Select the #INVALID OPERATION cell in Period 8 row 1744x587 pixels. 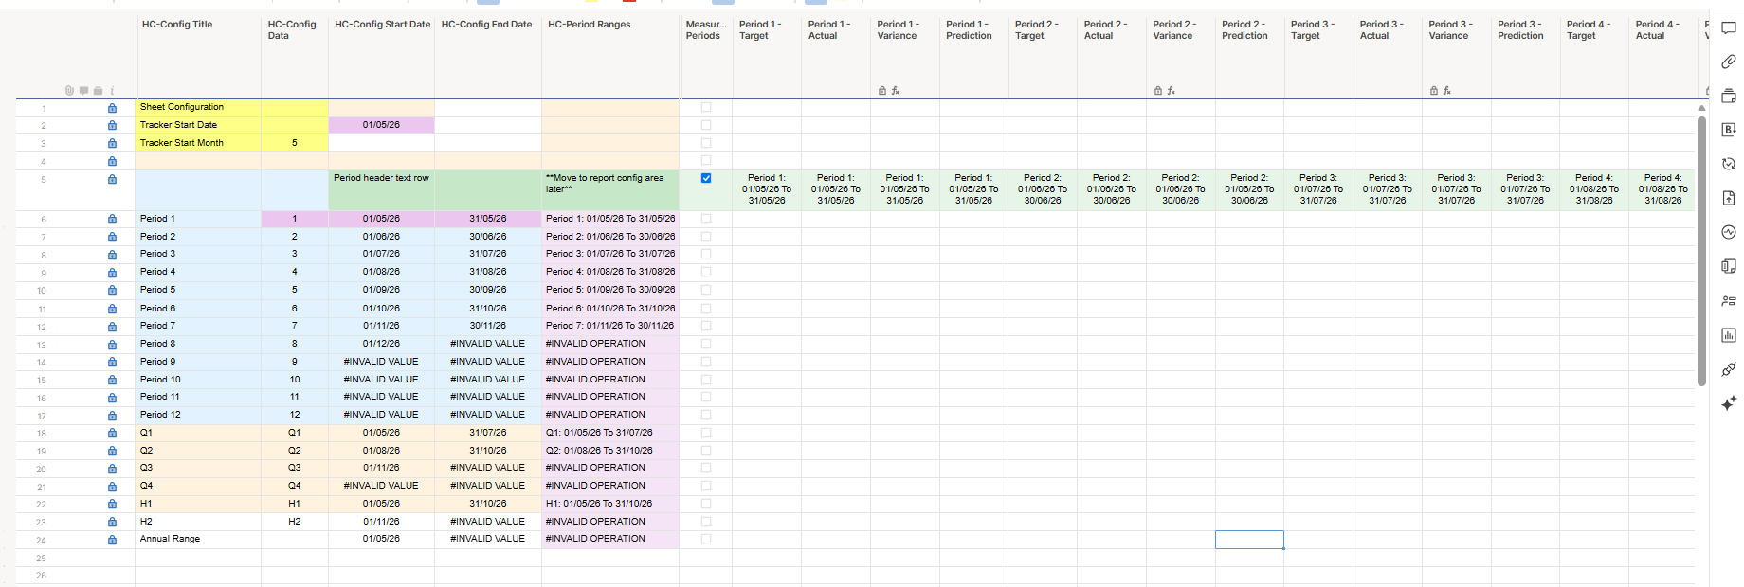(610, 344)
